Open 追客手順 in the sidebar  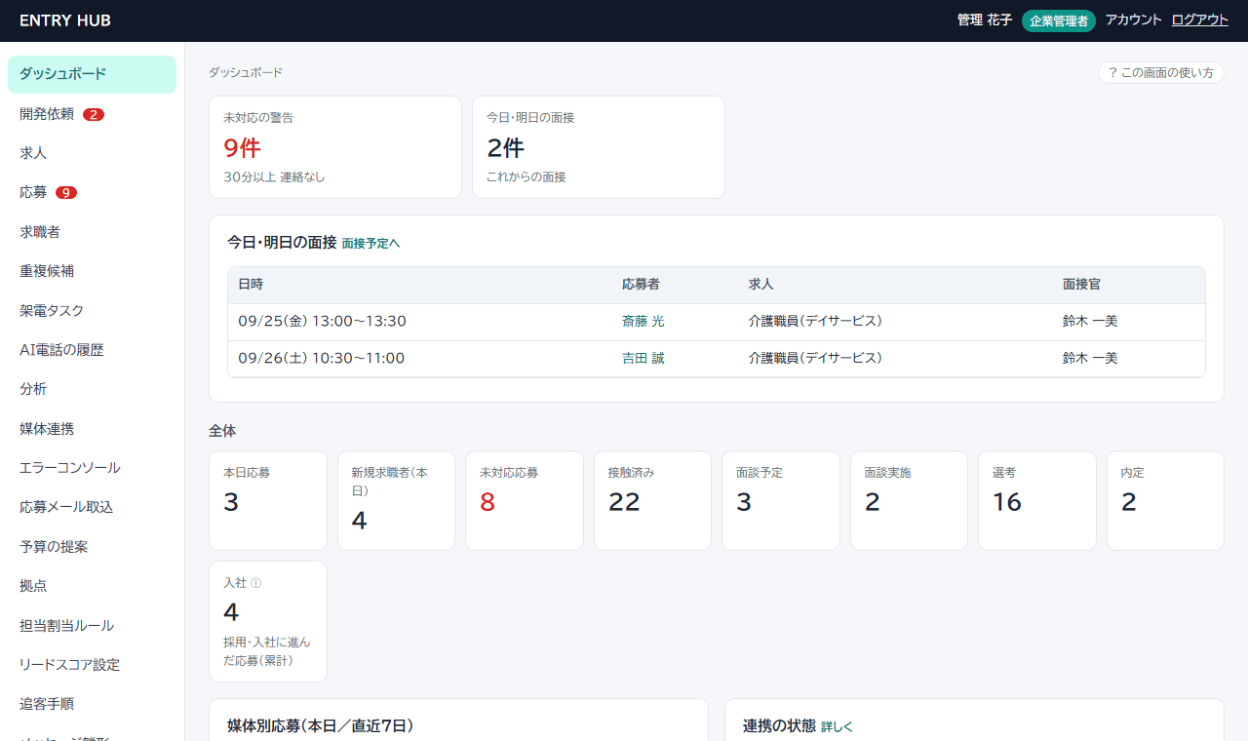(x=92, y=704)
